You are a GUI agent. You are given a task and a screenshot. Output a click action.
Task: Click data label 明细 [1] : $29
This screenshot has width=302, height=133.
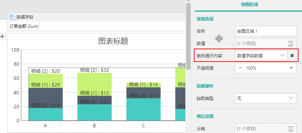(46, 85)
